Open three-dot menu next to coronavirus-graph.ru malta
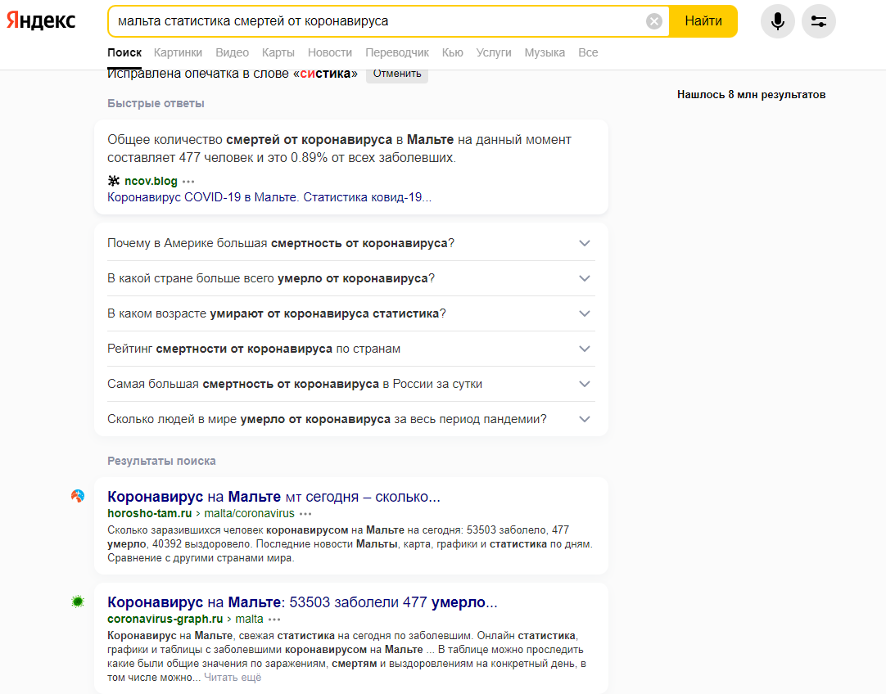This screenshot has width=886, height=694. point(274,620)
